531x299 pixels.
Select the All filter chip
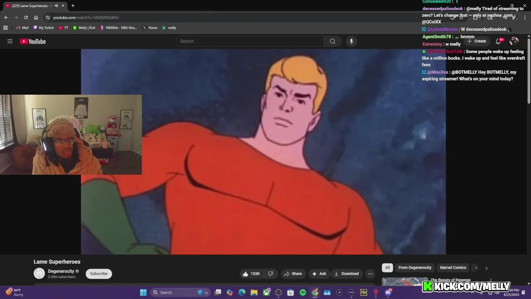point(387,267)
